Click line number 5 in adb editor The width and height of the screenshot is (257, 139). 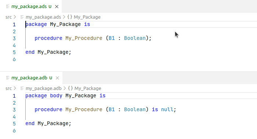click(14, 124)
